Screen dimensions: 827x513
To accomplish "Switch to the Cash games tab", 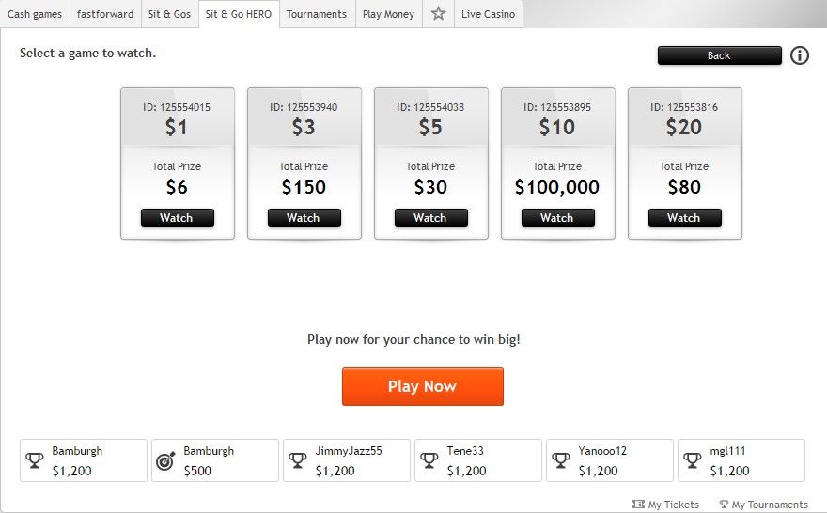I will [35, 14].
